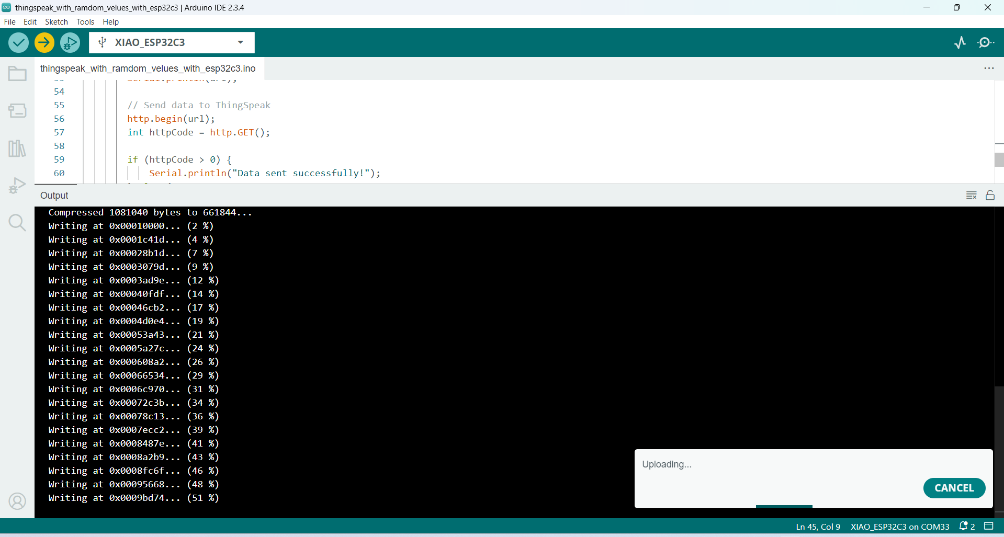Viewport: 1004px width, 537px height.
Task: Open the Sketchbook folder panel
Action: (17, 74)
